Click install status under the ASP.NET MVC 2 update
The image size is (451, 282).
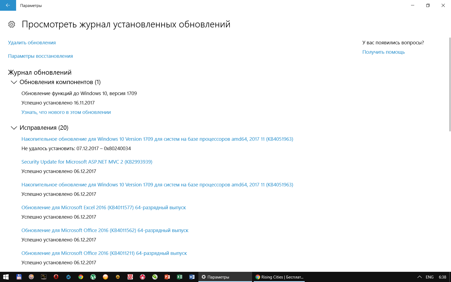[59, 171]
